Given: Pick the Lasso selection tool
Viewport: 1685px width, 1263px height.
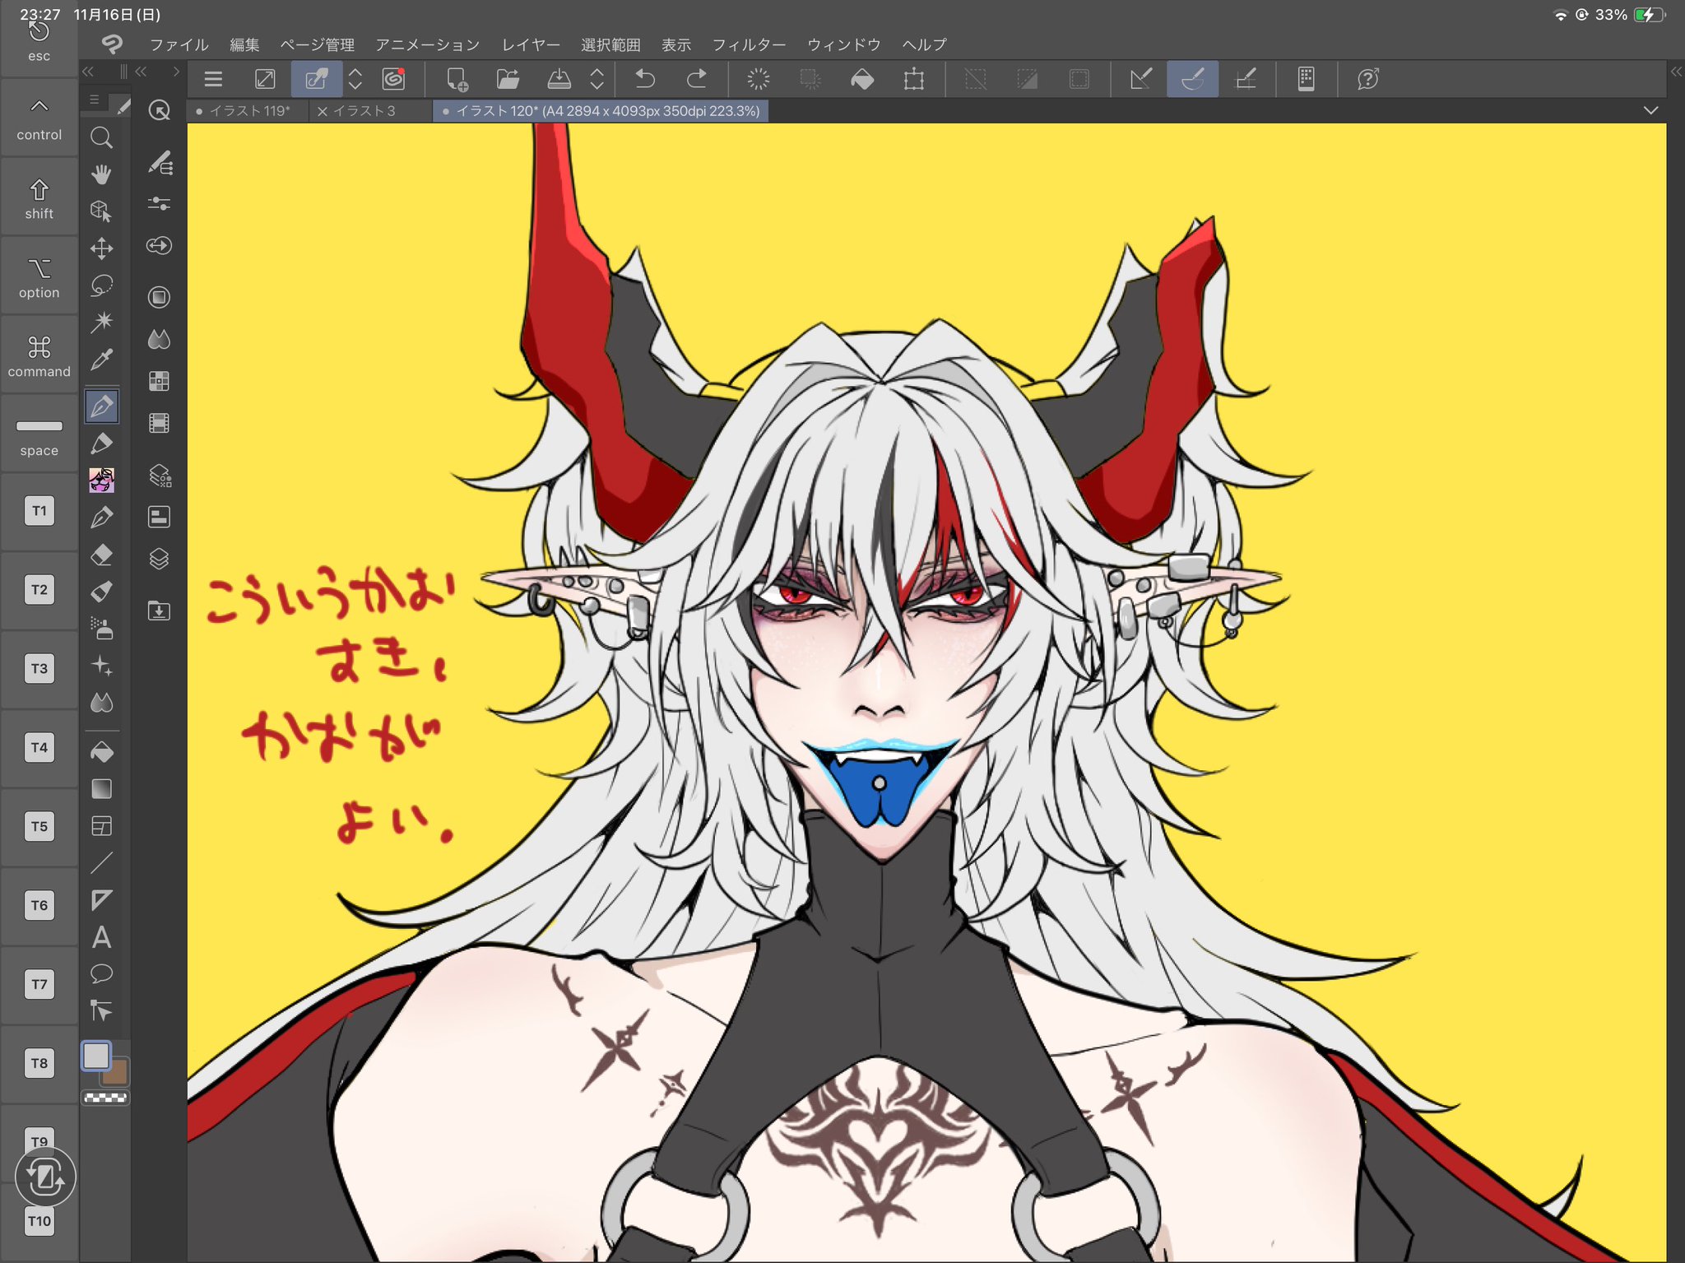Looking at the screenshot, I should (101, 286).
